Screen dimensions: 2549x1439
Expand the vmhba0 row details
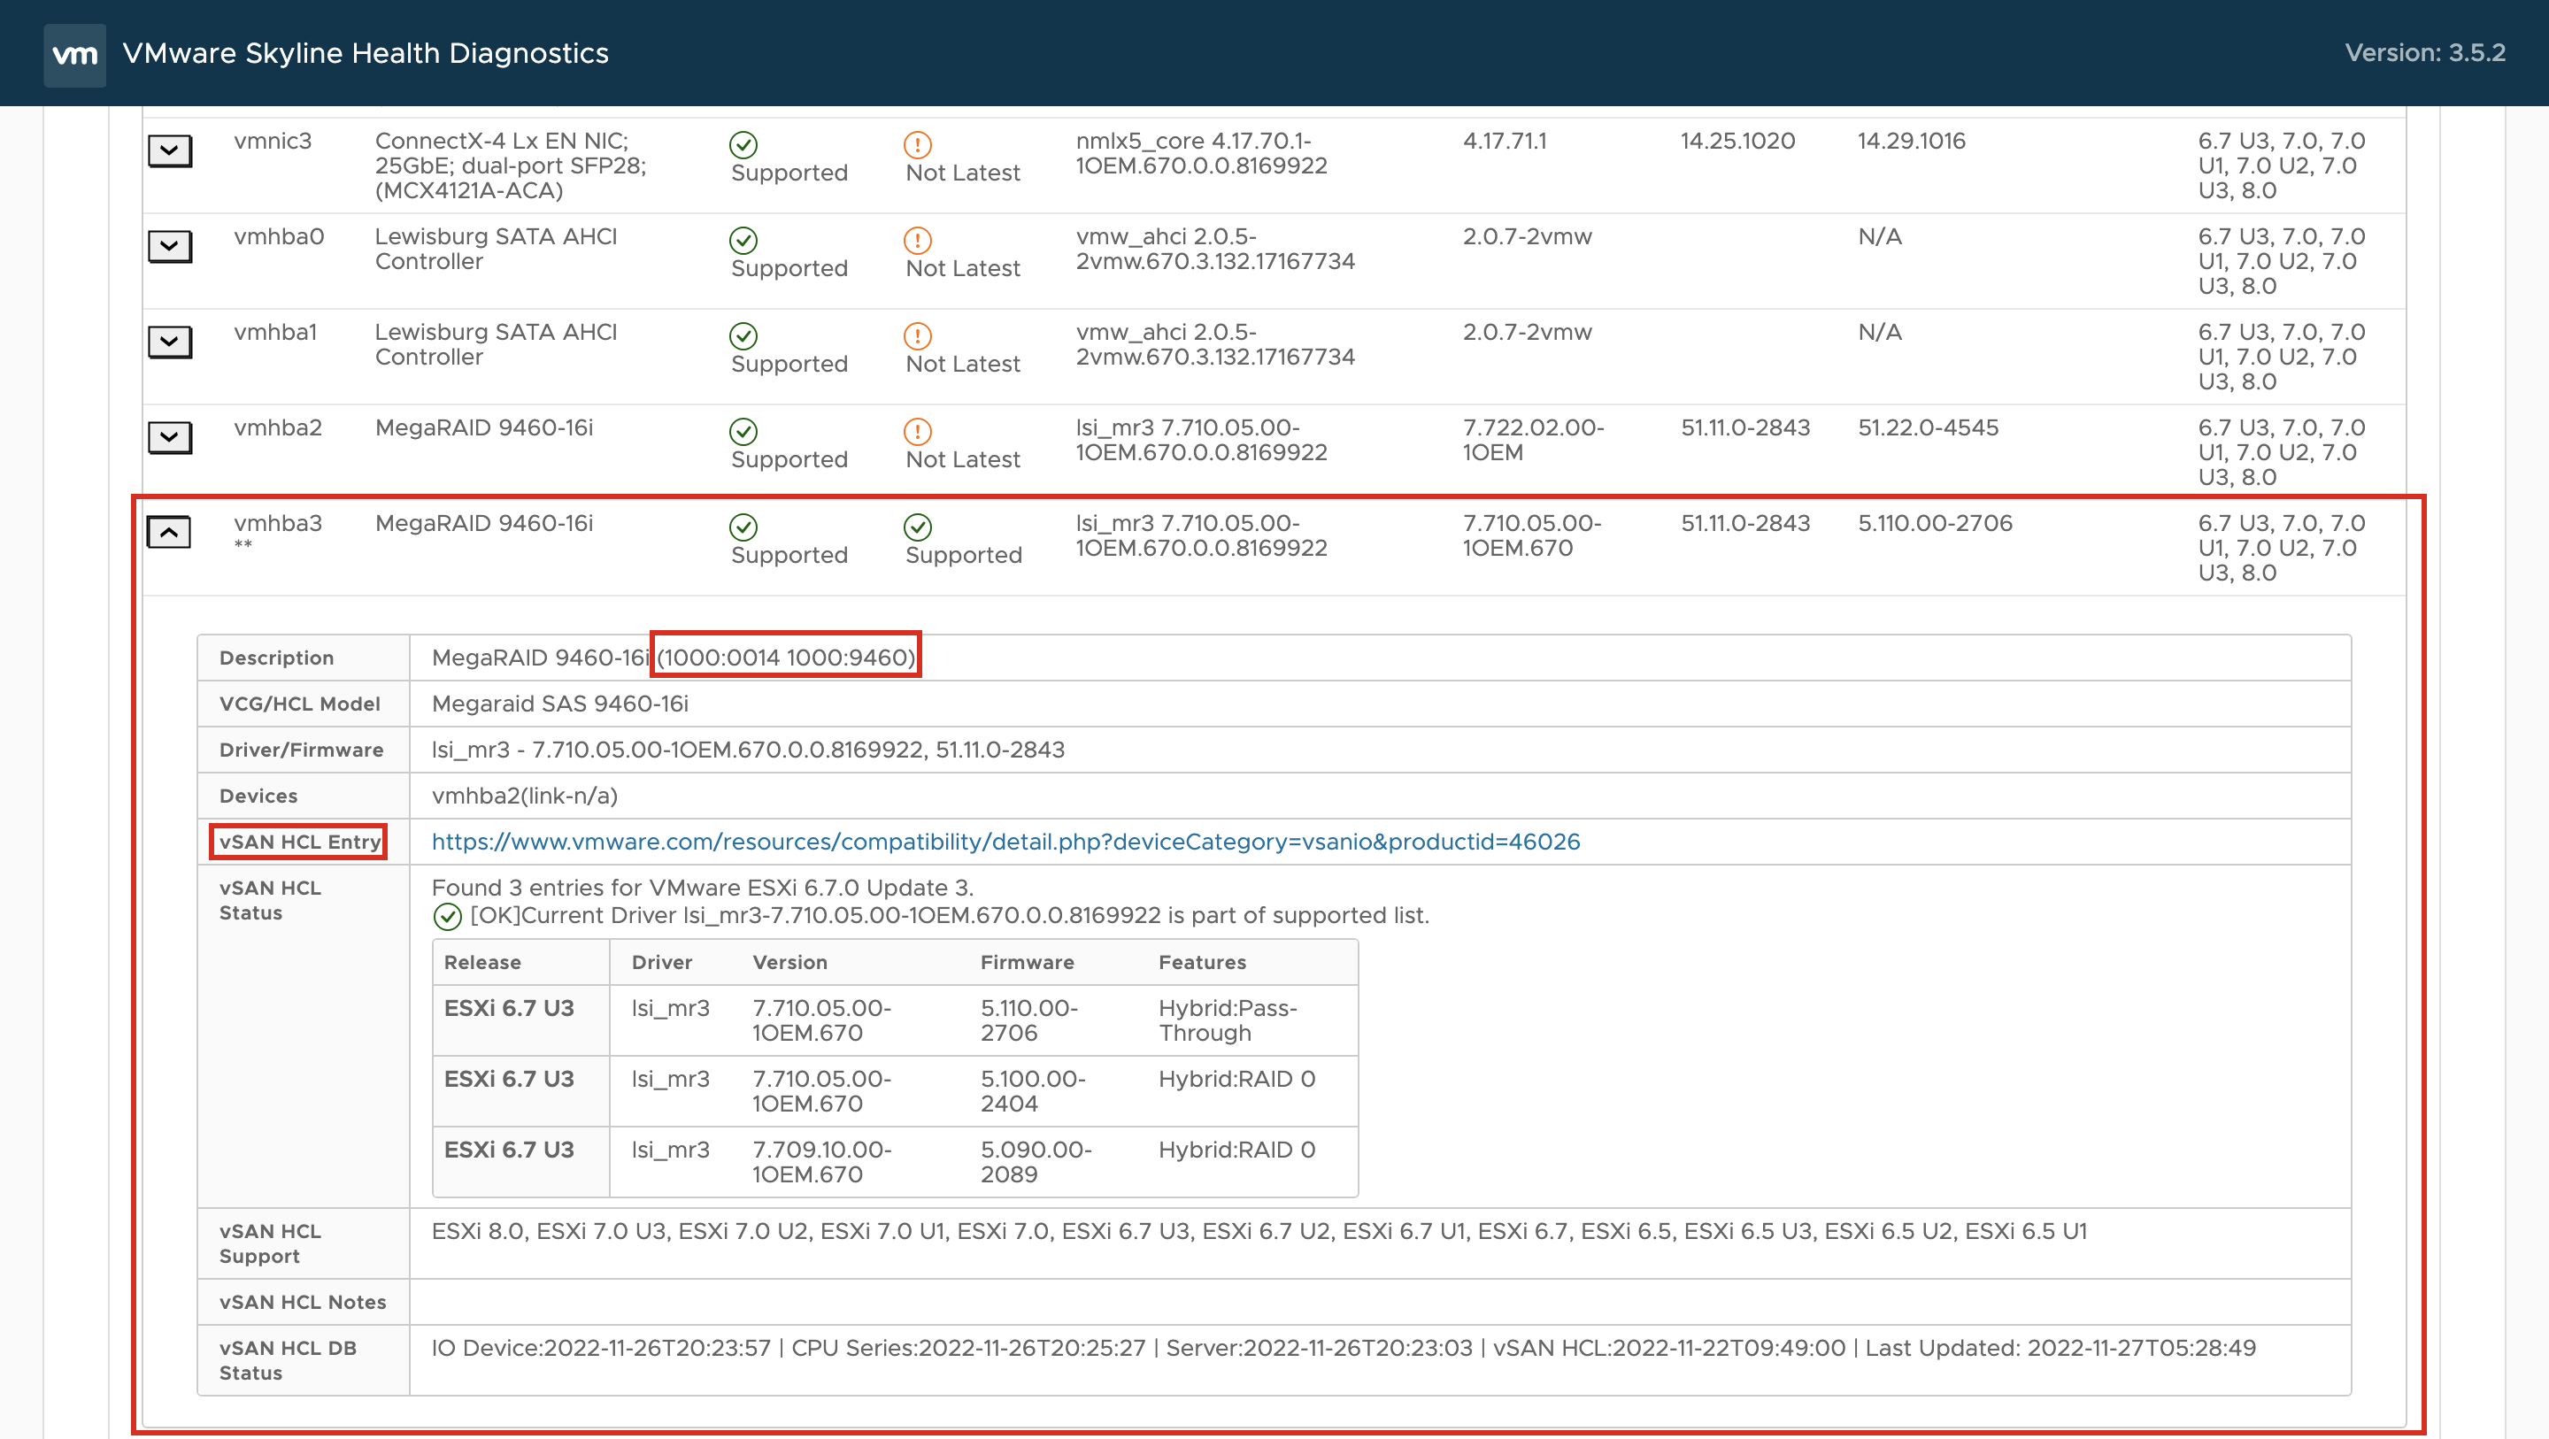point(169,246)
